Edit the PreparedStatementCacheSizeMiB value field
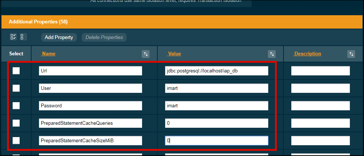364x156 pixels. pyautogui.click(x=217, y=141)
